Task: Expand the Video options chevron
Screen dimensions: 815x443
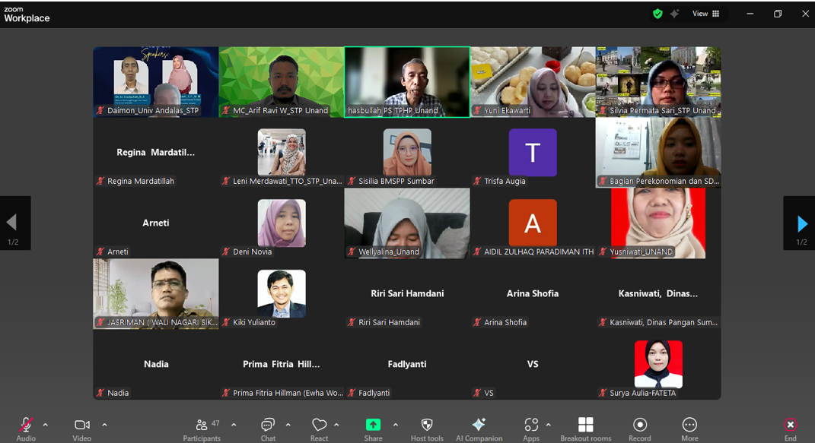Action: point(104,425)
